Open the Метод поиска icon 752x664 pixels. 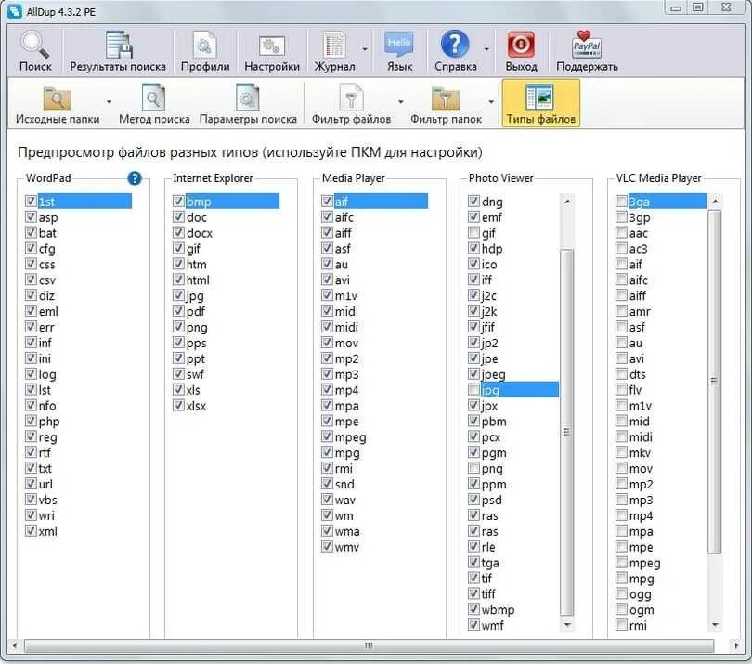153,98
